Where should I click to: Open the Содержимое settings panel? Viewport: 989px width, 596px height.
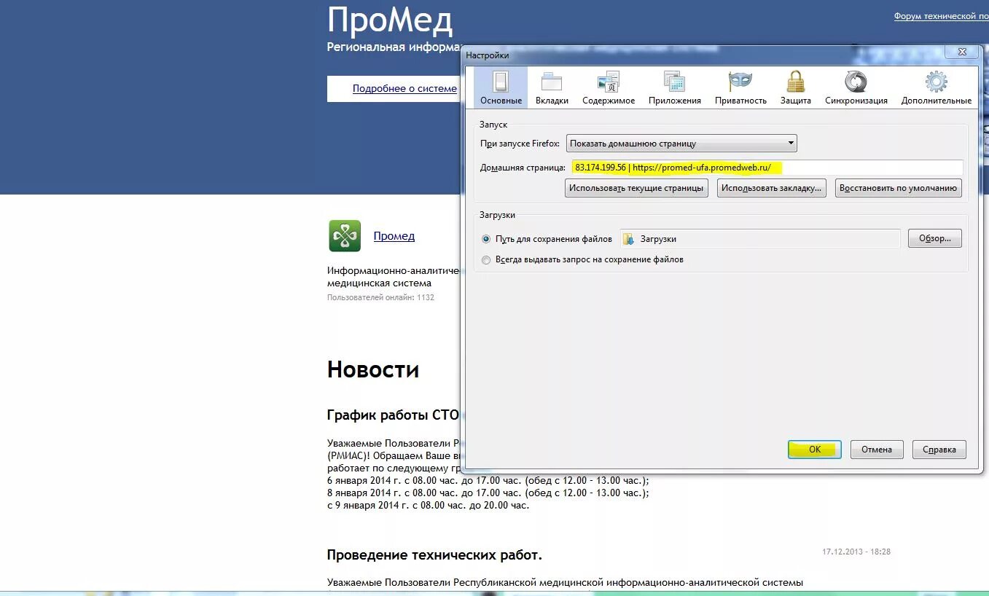[609, 87]
